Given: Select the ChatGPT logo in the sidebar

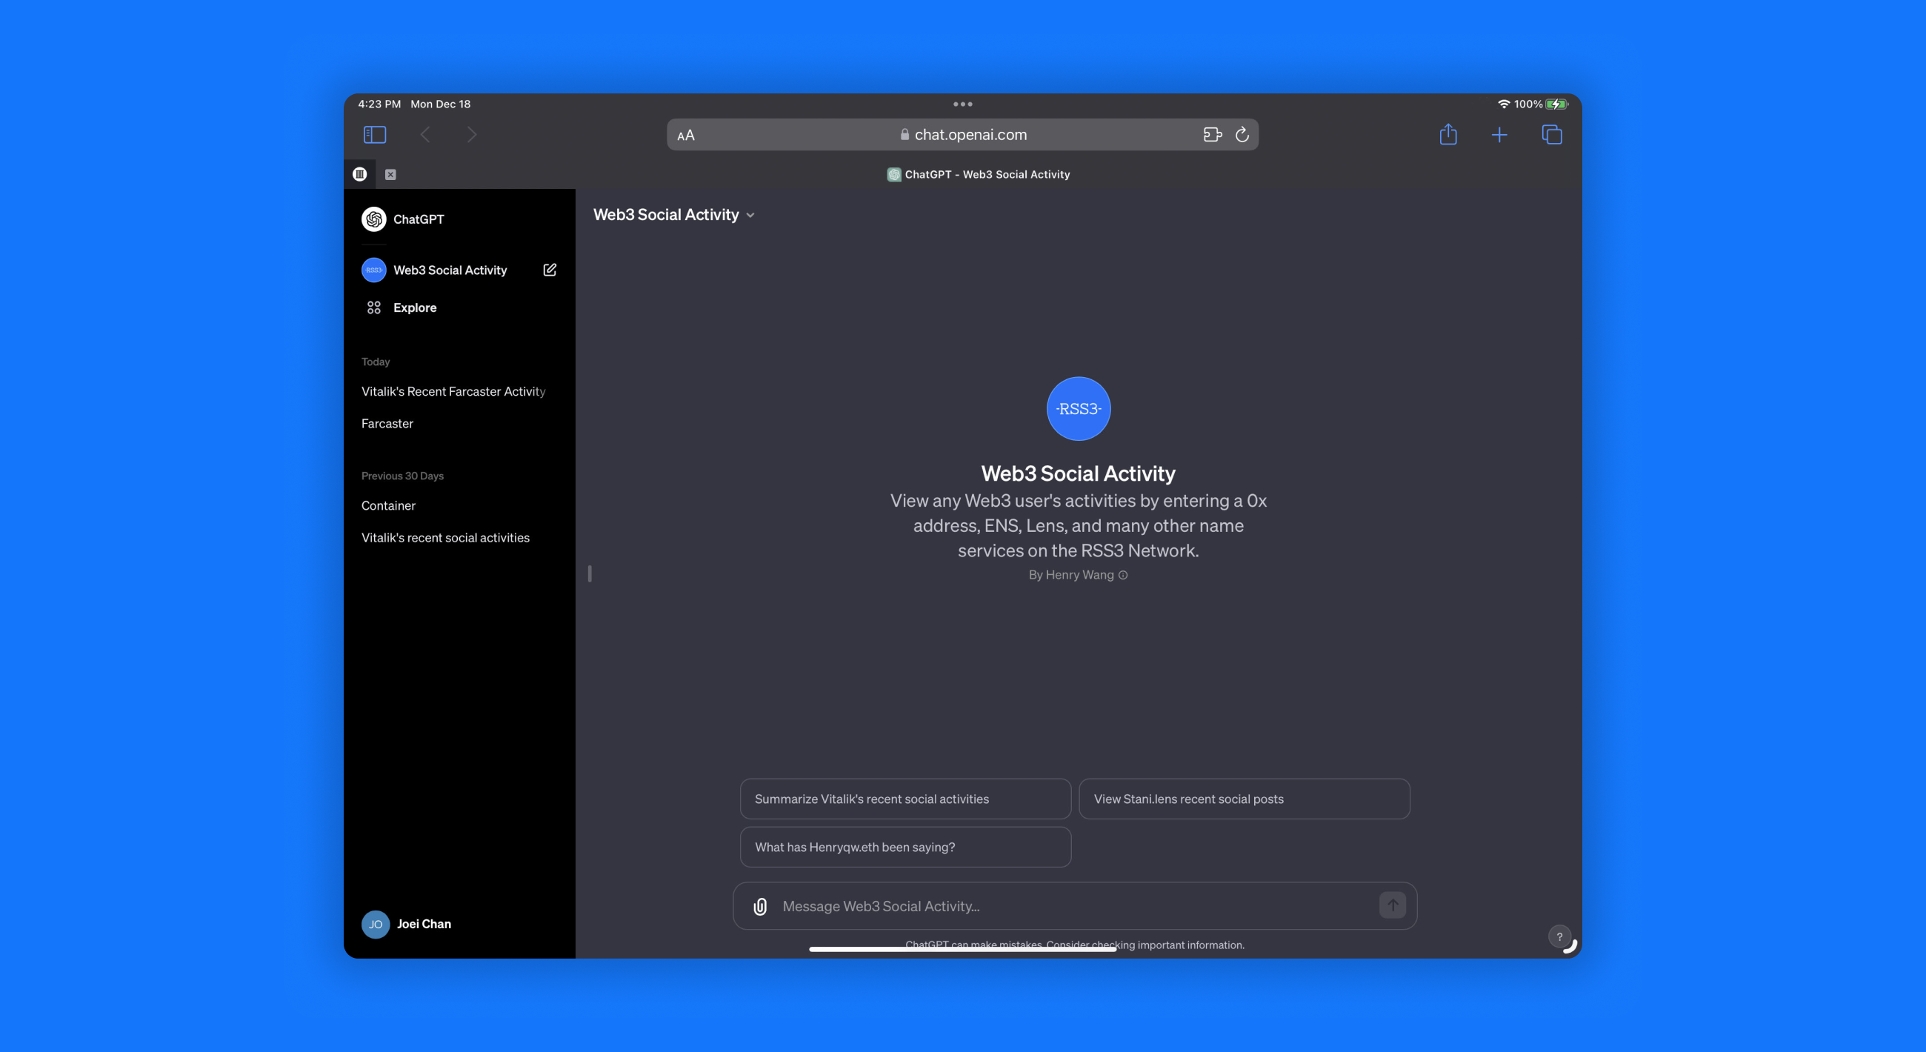Looking at the screenshot, I should coord(374,219).
